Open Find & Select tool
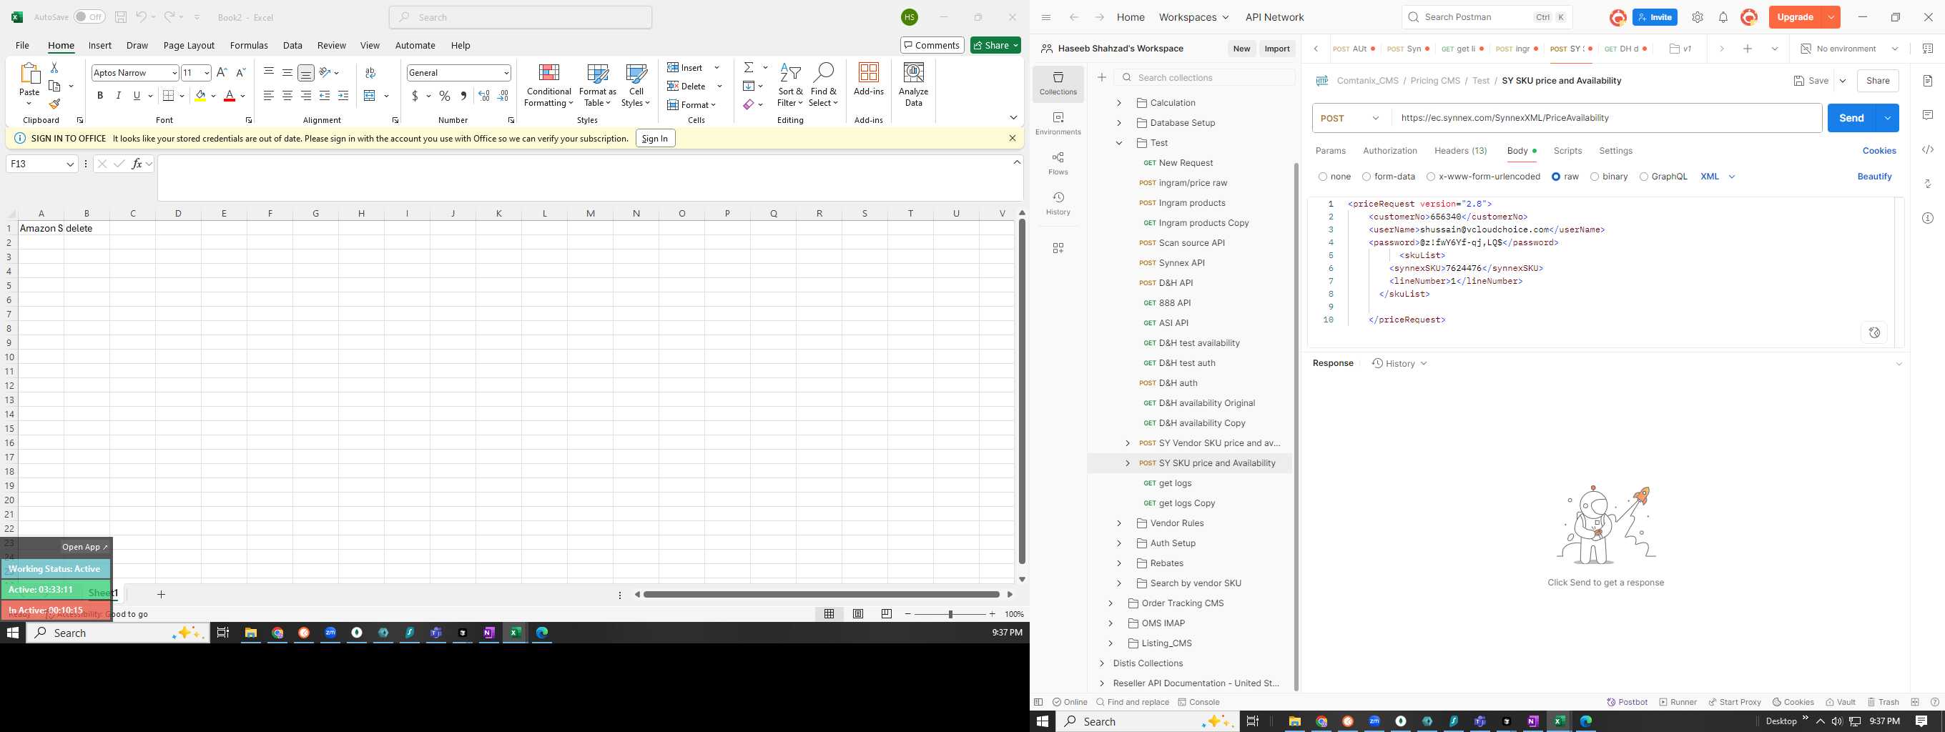1945x732 pixels. 823,85
